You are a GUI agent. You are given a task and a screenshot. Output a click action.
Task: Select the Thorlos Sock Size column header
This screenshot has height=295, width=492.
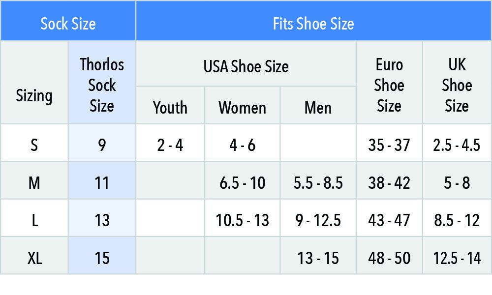click(x=102, y=83)
